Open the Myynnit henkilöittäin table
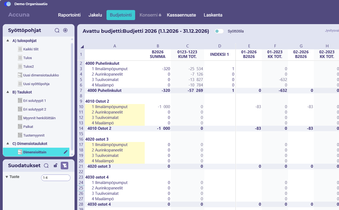 pos(39,118)
